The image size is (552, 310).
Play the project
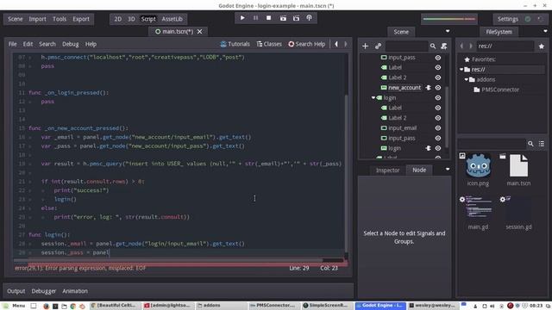(x=242, y=18)
